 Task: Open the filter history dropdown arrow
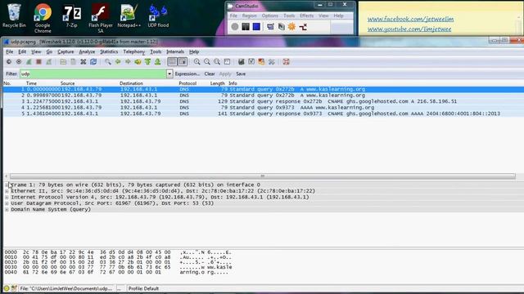pos(169,73)
